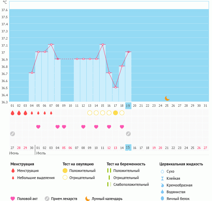Click the 'Положительный' ovulation test legend label
The image size is (212, 201).
click(x=82, y=171)
